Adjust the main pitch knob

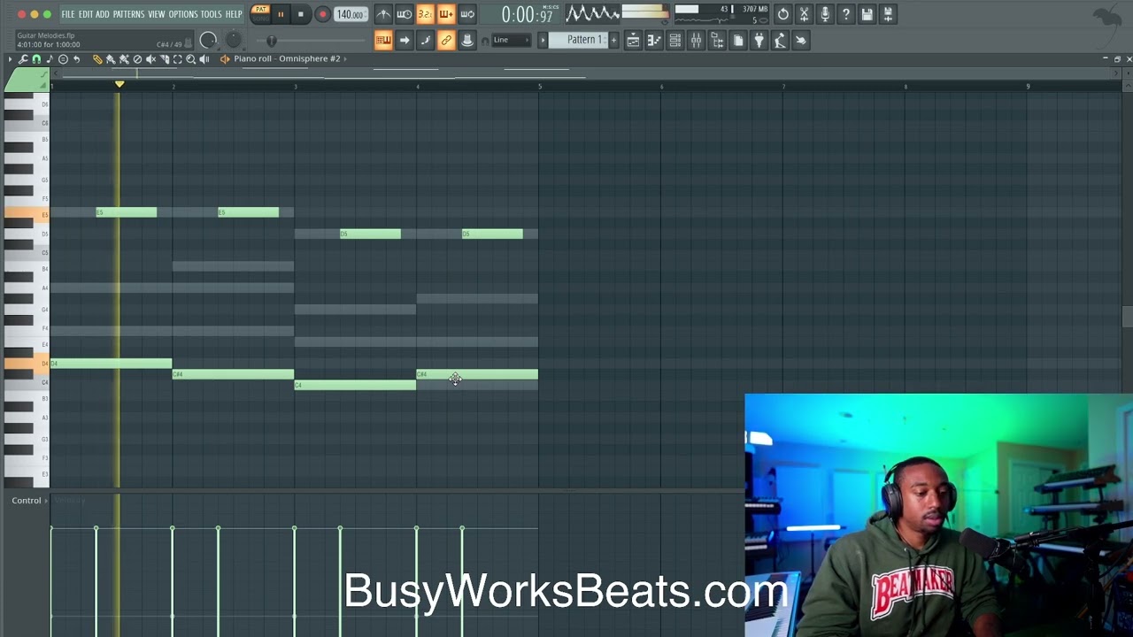234,40
